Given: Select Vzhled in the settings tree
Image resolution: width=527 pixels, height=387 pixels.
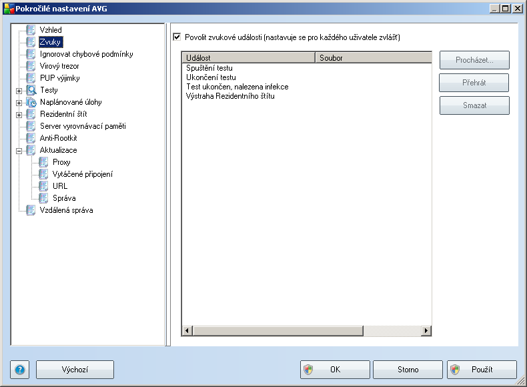Looking at the screenshot, I should click(51, 30).
